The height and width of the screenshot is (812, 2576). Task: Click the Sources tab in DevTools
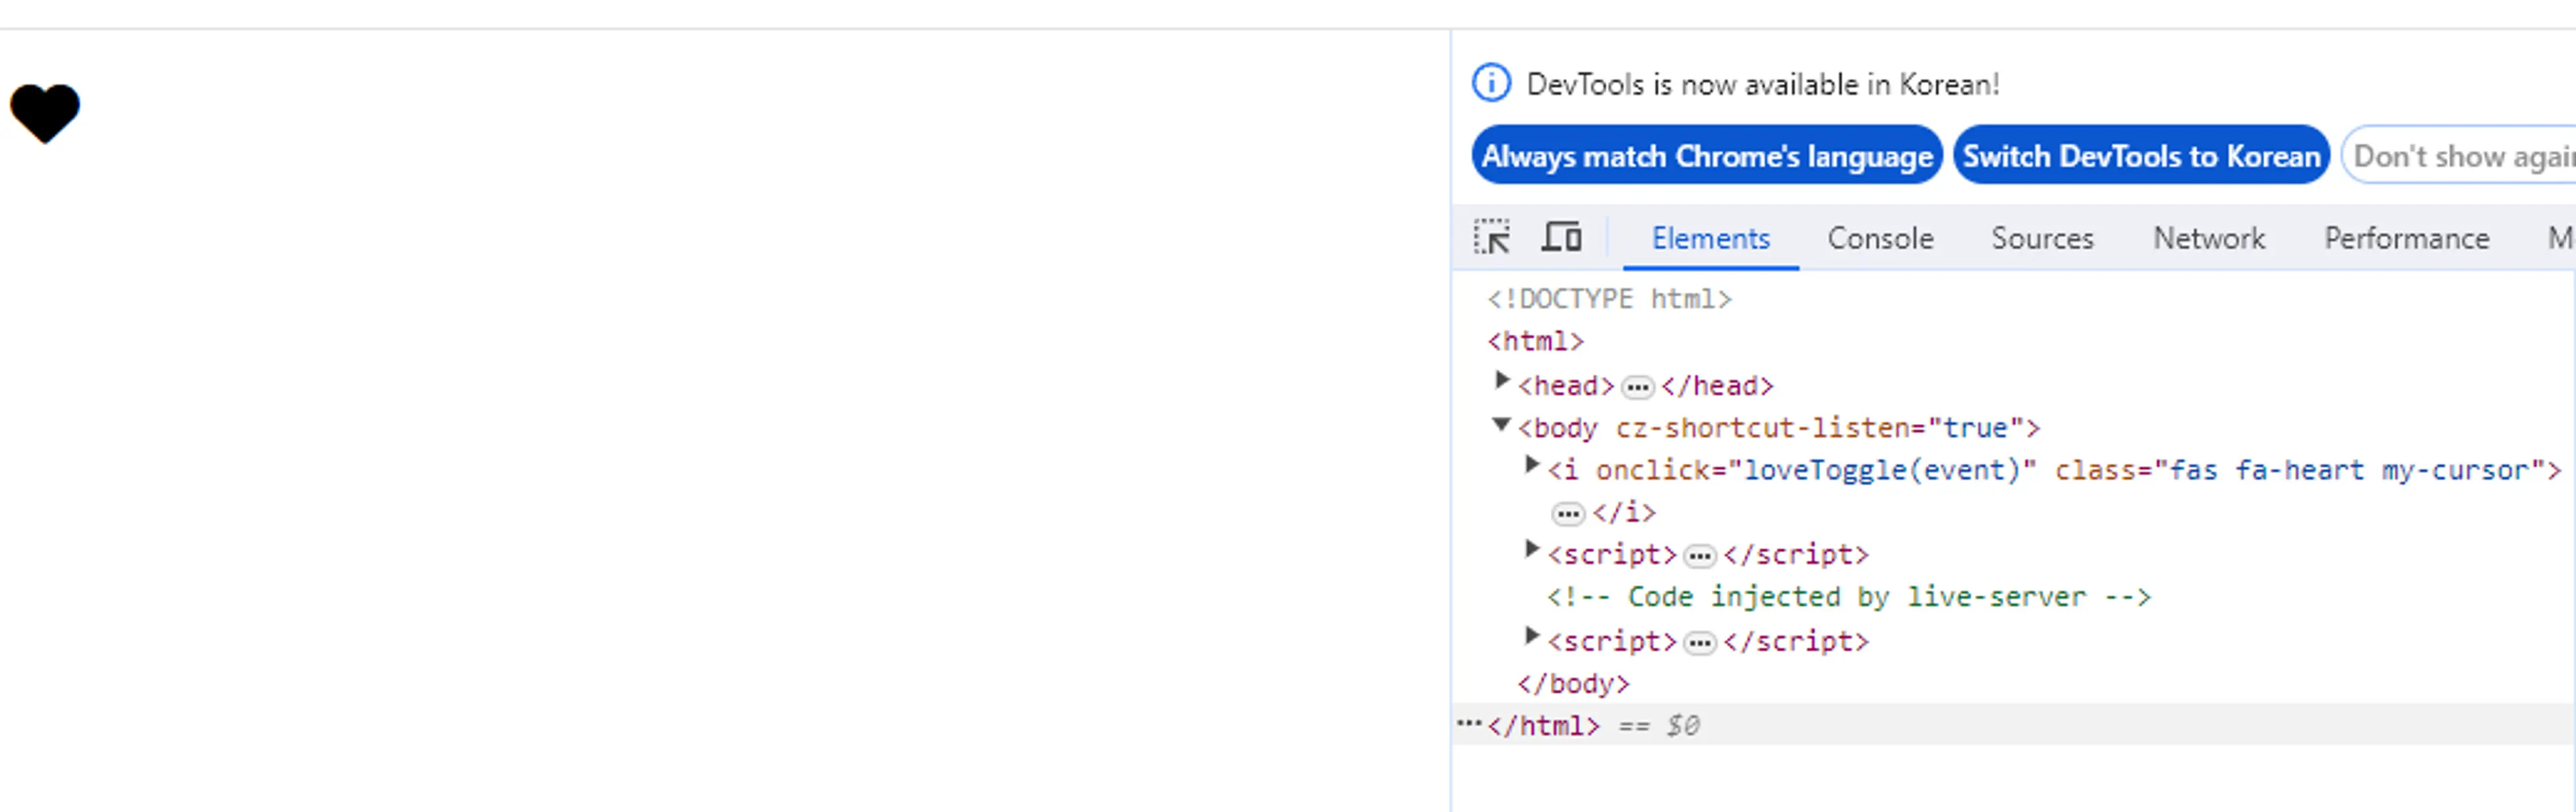tap(2045, 238)
